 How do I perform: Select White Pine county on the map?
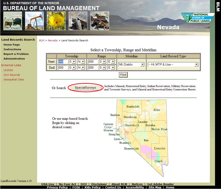pyautogui.click(x=159, y=129)
